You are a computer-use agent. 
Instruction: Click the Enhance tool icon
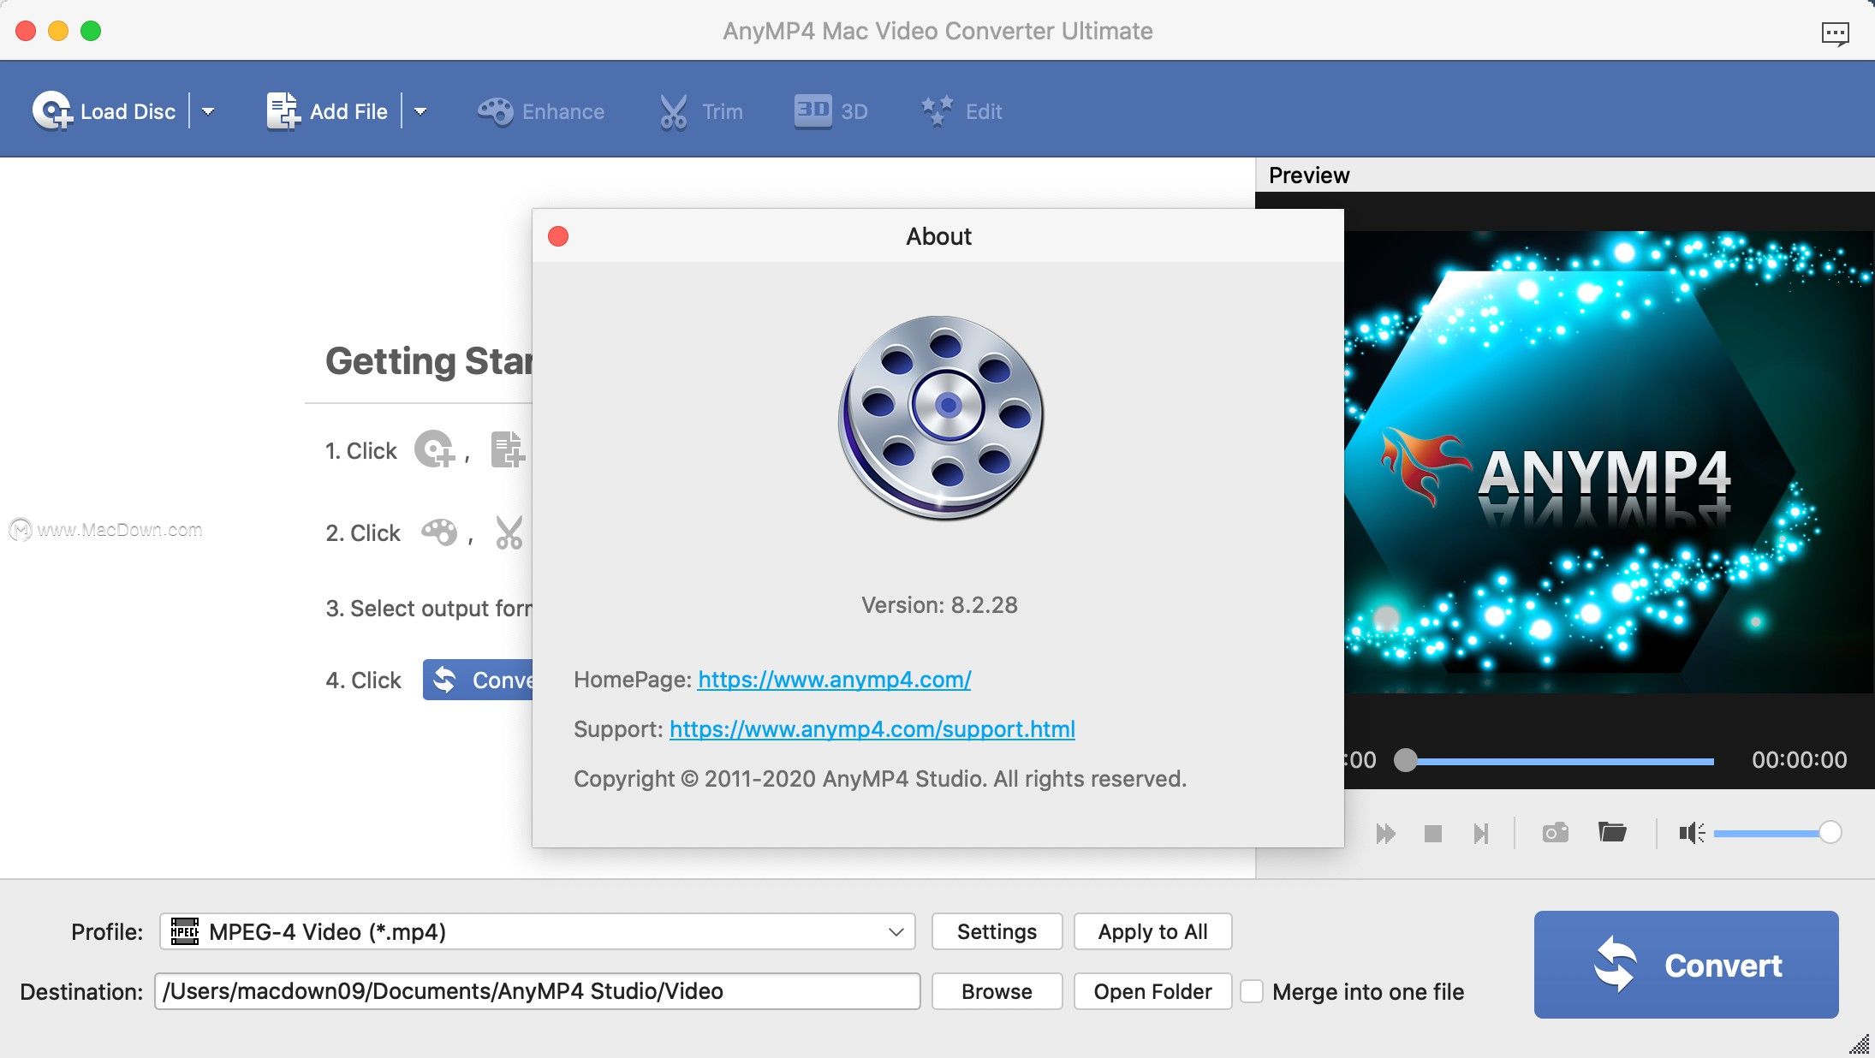tap(495, 110)
